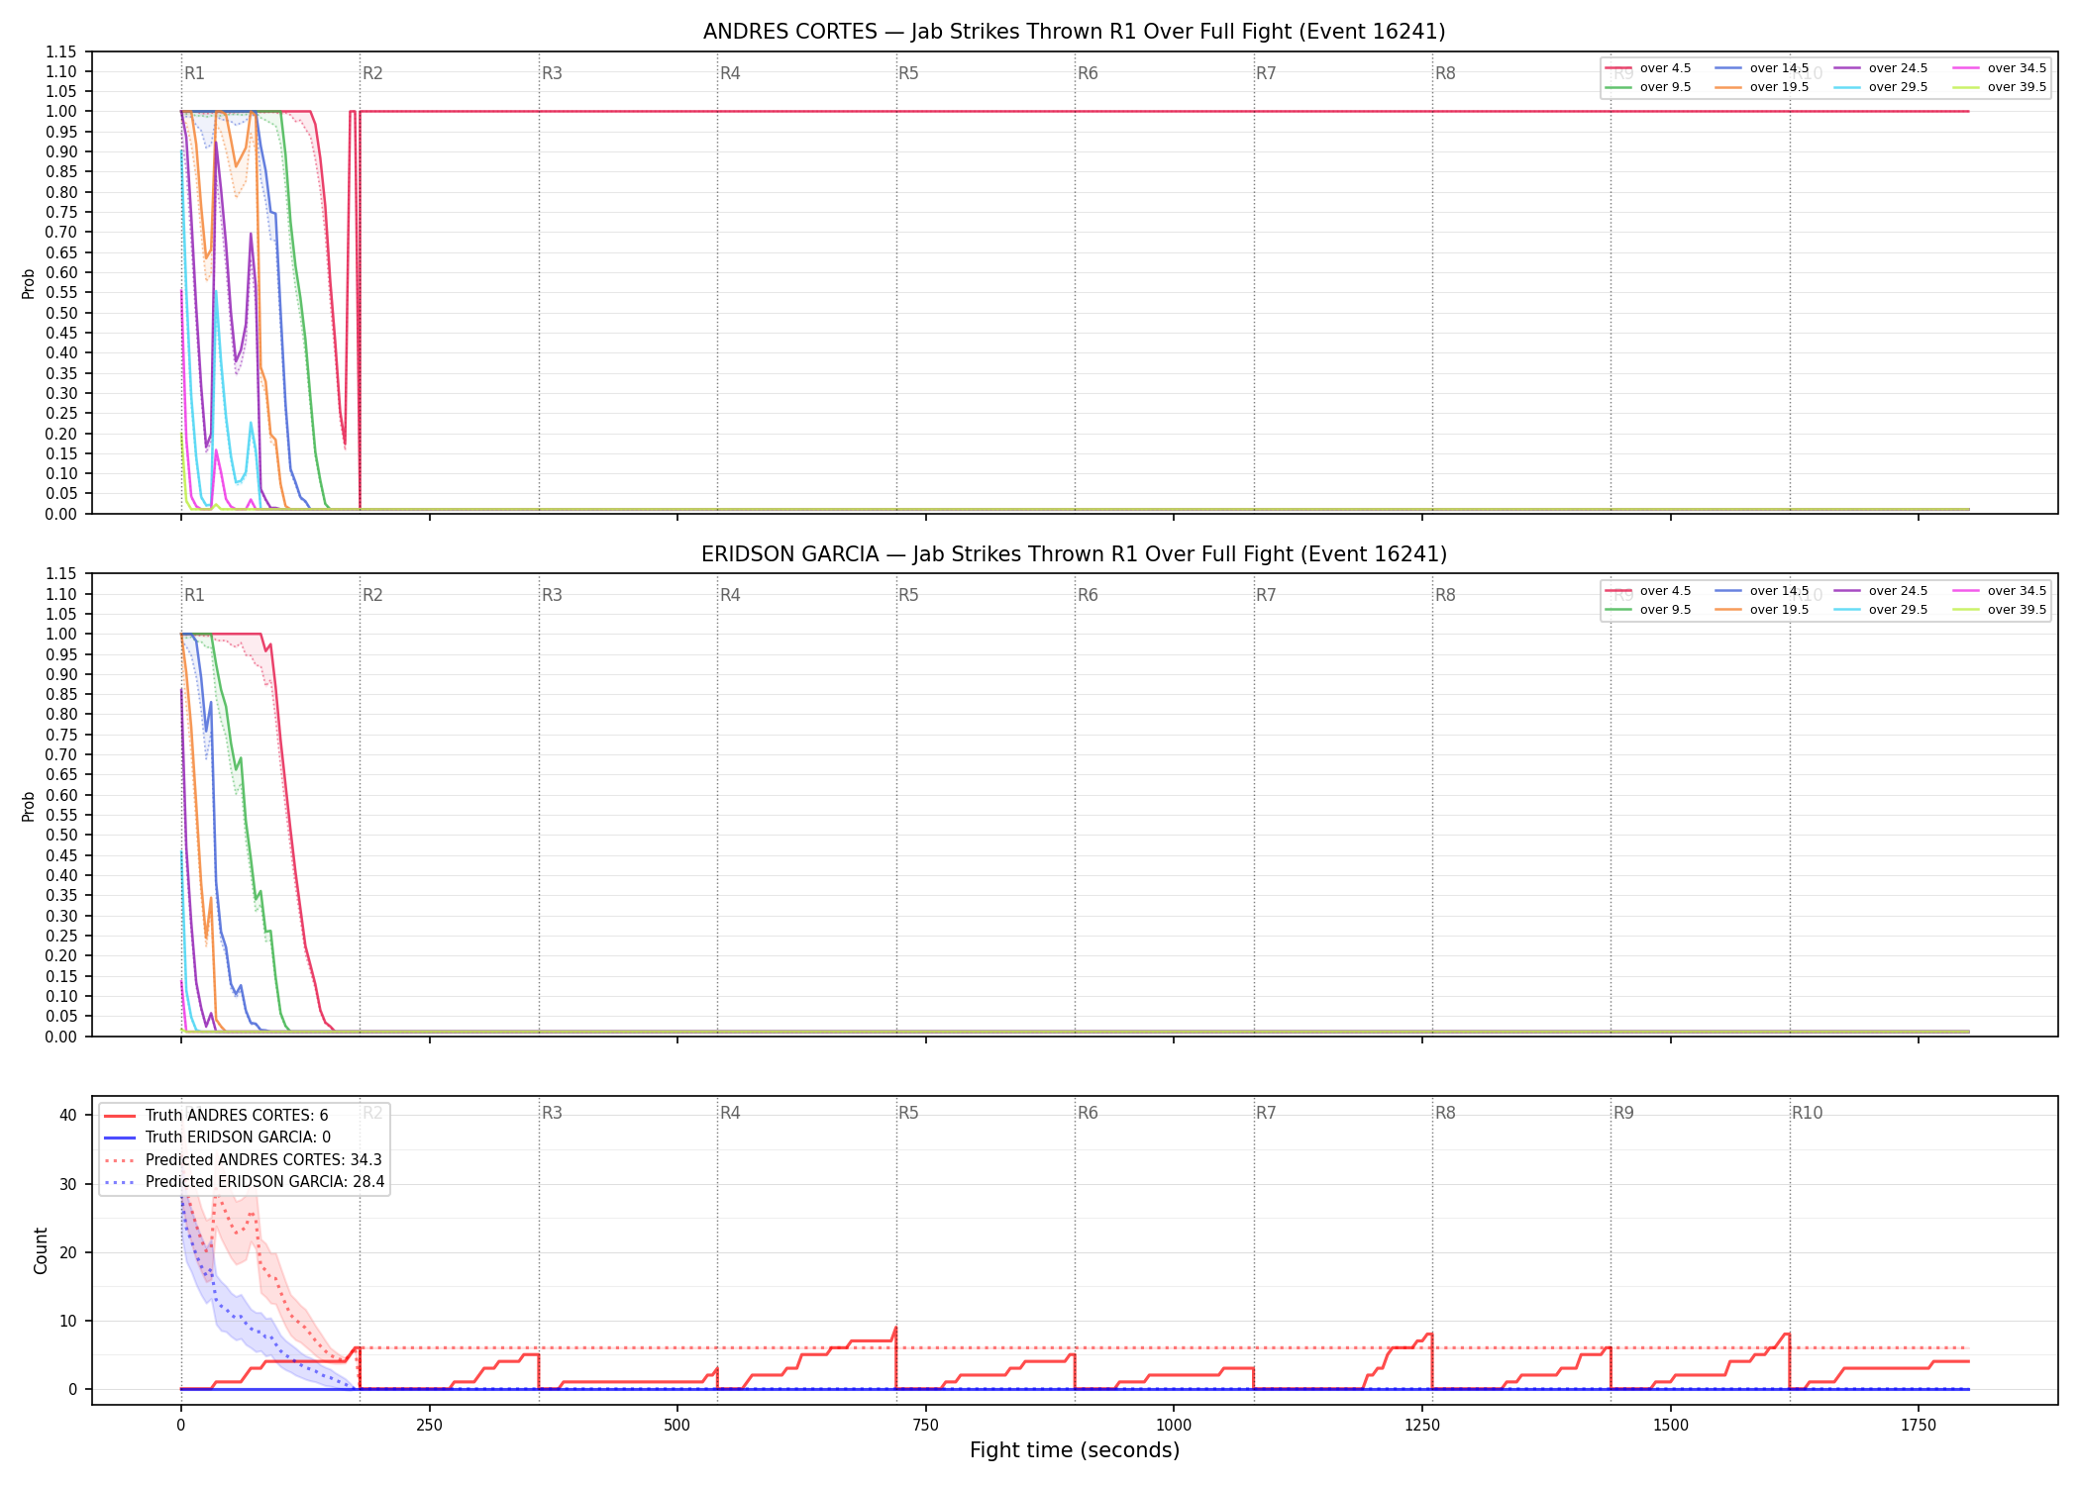Click the 20 tick label on Count axis
This screenshot has height=1485, width=2080.
(x=67, y=1252)
